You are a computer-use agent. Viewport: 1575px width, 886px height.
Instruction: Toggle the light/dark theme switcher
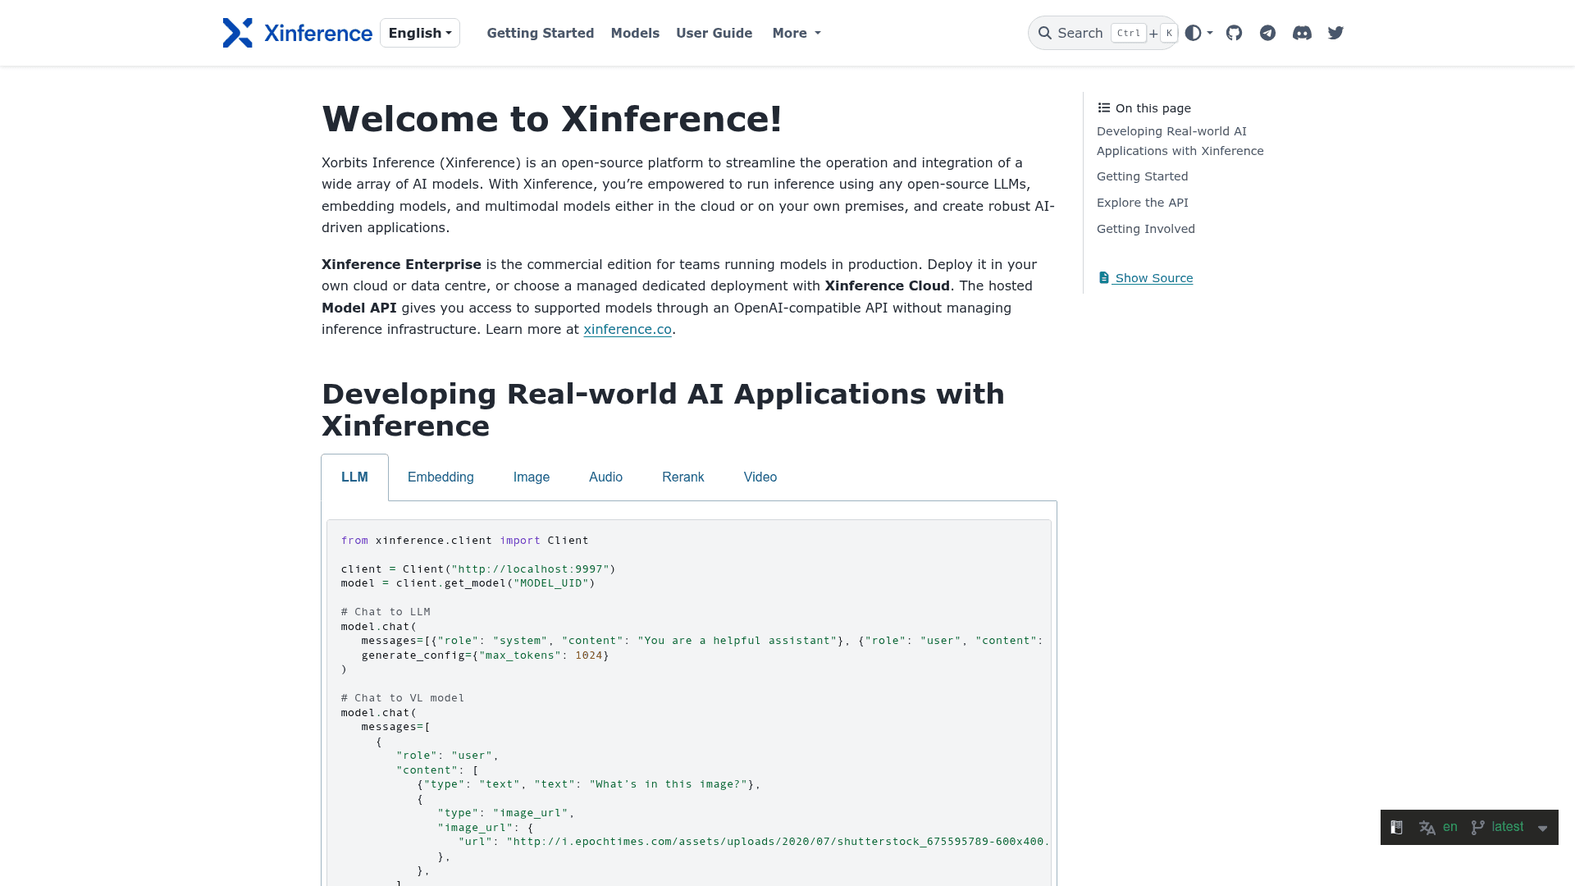pyautogui.click(x=1198, y=33)
